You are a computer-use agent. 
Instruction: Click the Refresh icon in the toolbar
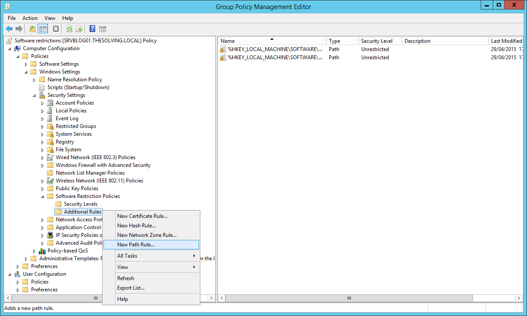tap(69, 29)
